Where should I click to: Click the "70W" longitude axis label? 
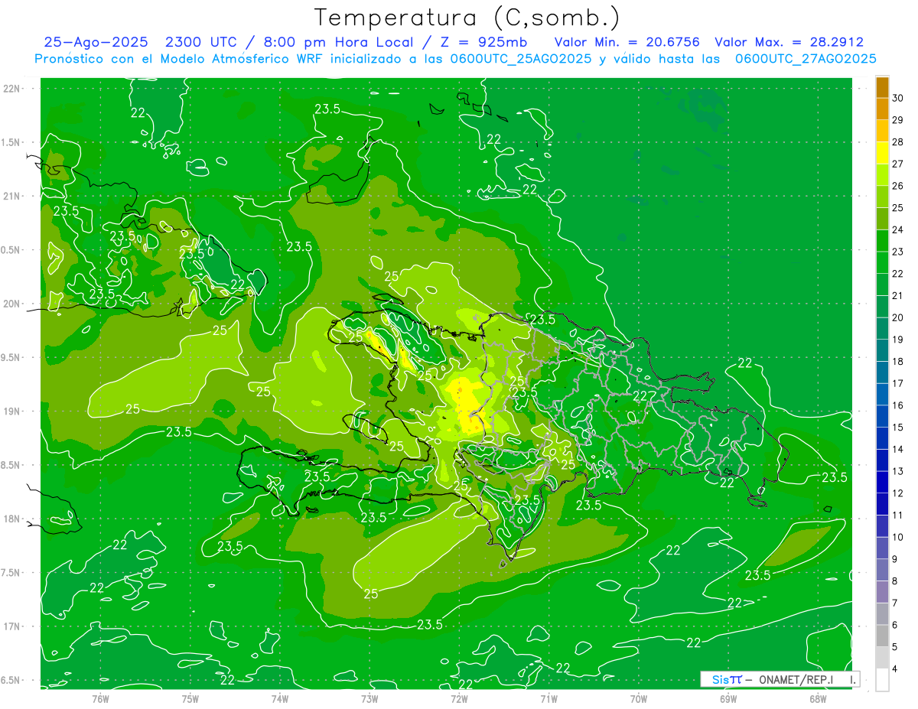(638, 698)
